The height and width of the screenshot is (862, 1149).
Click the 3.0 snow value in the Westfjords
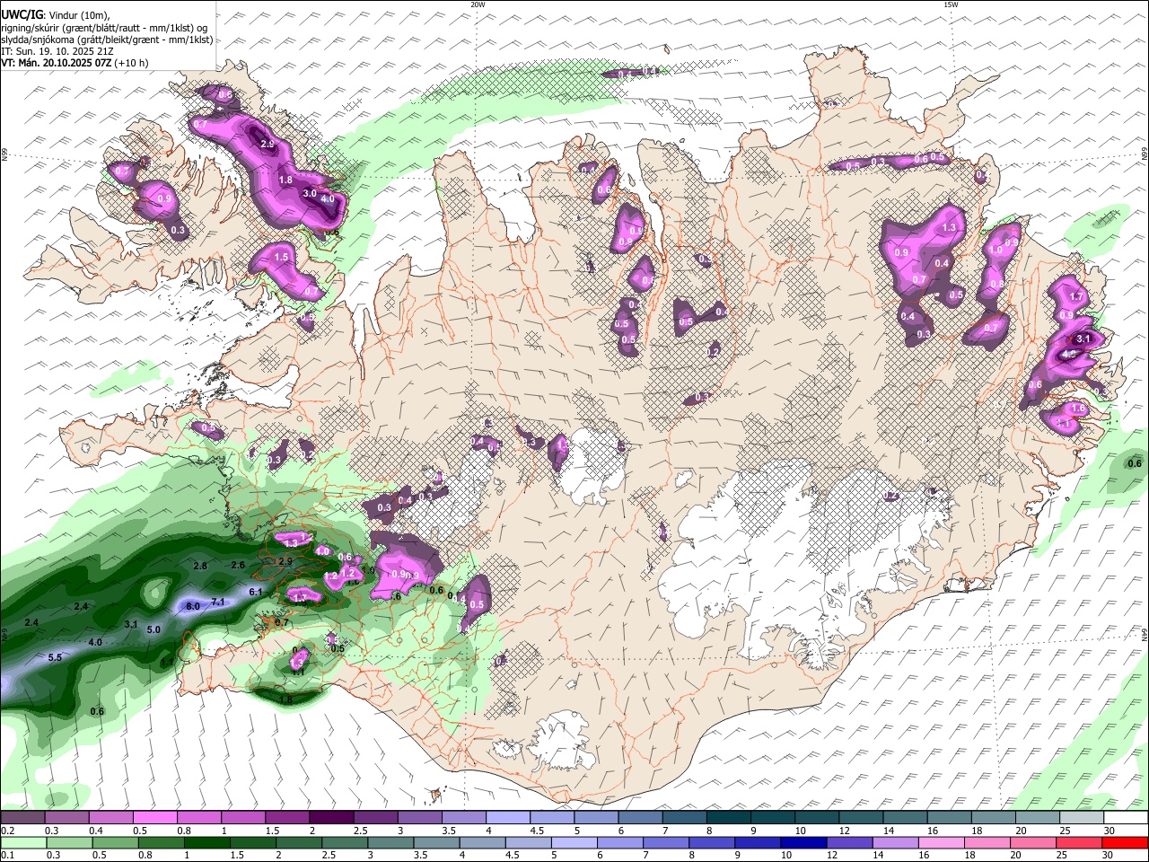click(x=309, y=193)
